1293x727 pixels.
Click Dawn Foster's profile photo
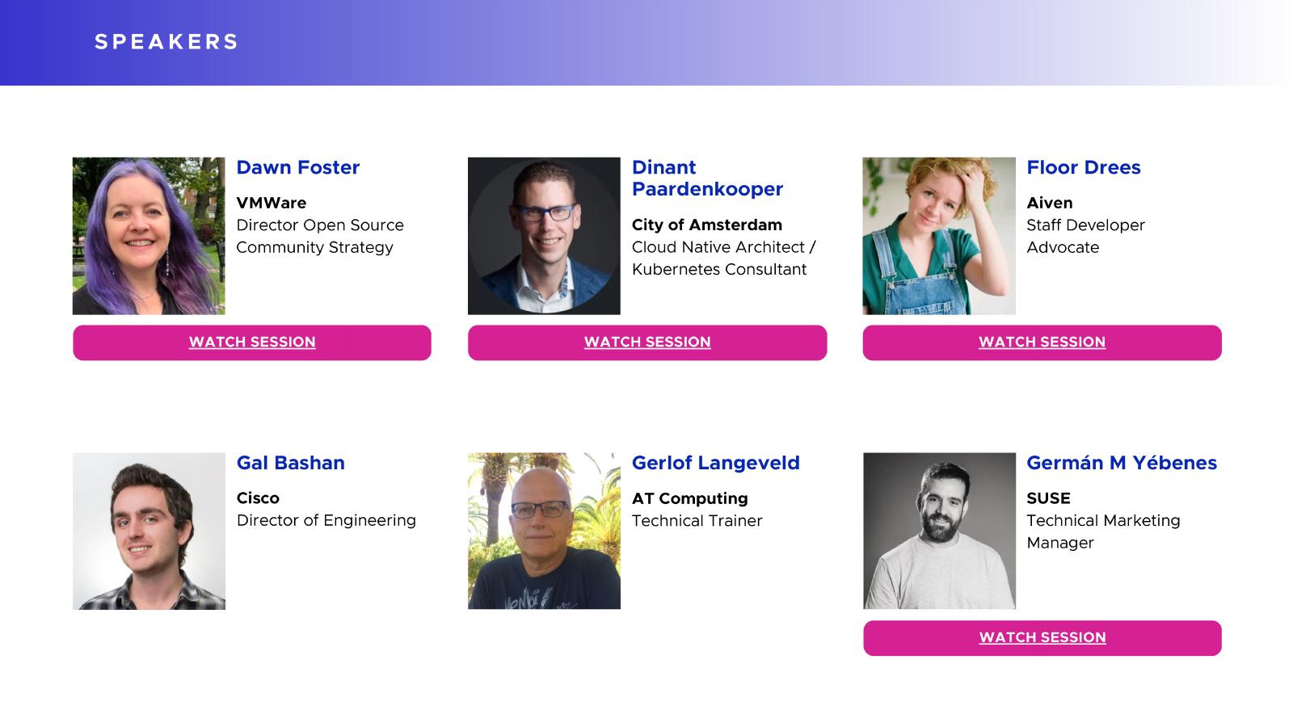pos(149,236)
